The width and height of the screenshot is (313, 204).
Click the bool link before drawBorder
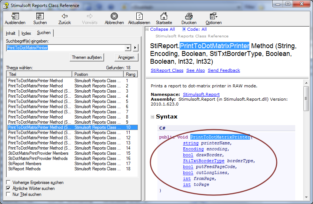[188, 155]
